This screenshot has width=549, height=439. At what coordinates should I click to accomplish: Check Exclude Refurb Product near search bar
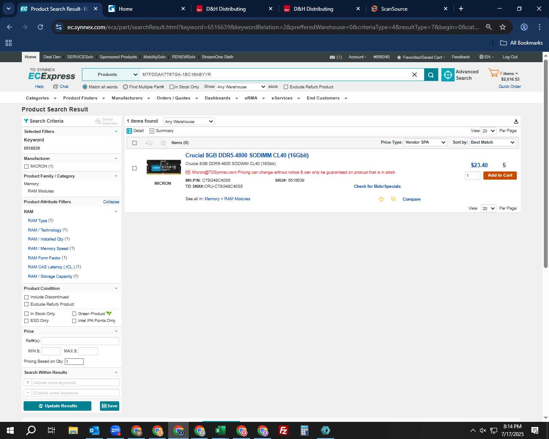(286, 87)
